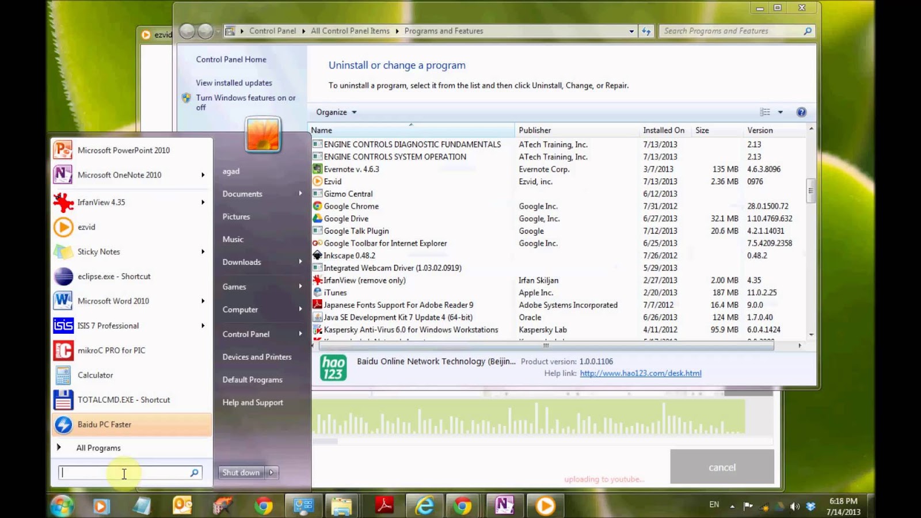This screenshot has height=518, width=921.
Task: Click the user account picture in Start menu
Action: 263,134
